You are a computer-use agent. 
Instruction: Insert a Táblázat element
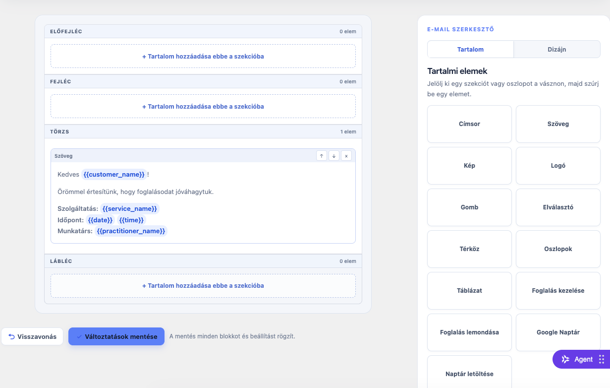(x=469, y=291)
